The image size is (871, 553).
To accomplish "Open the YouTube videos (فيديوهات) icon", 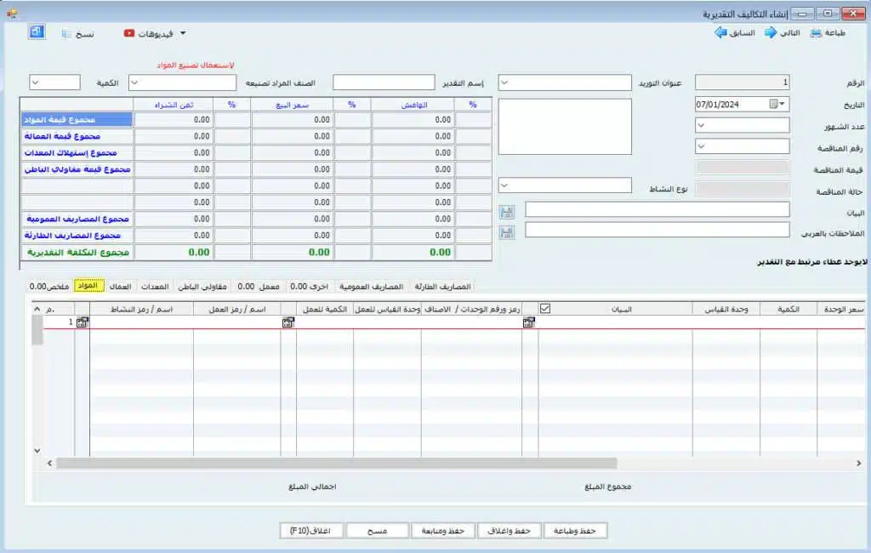I will tap(129, 34).
